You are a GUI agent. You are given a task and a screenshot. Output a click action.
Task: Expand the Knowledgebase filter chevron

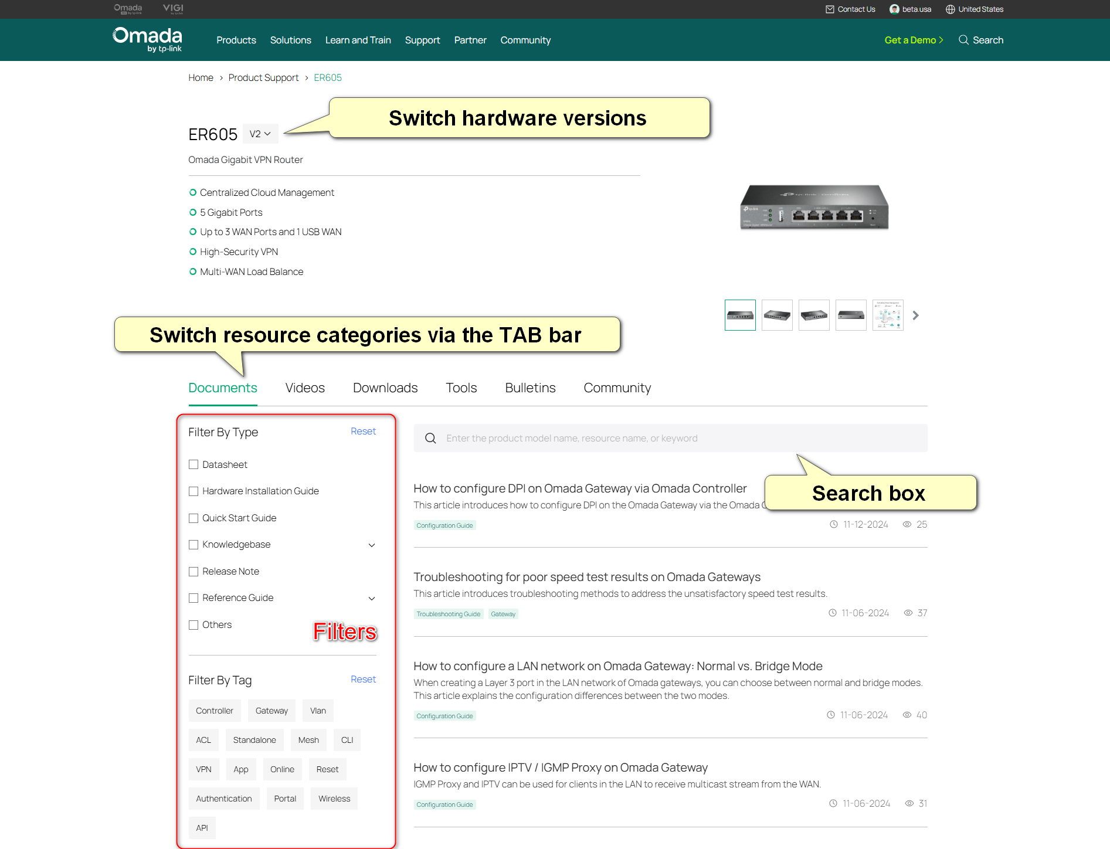[372, 545]
